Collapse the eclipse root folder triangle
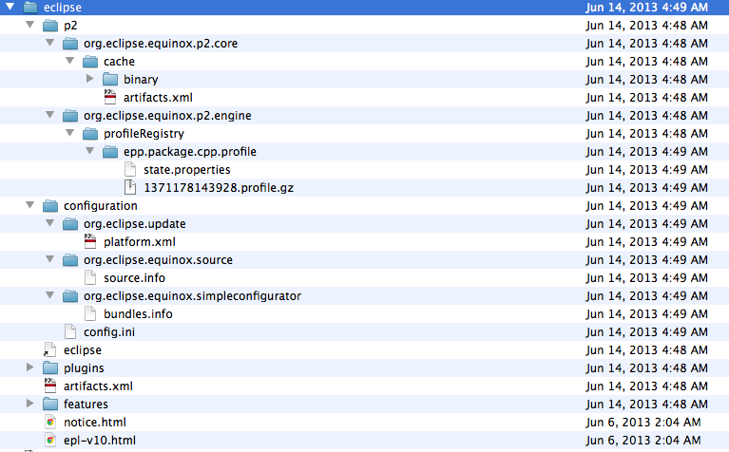Image resolution: width=729 pixels, height=452 pixels. pyautogui.click(x=10, y=7)
